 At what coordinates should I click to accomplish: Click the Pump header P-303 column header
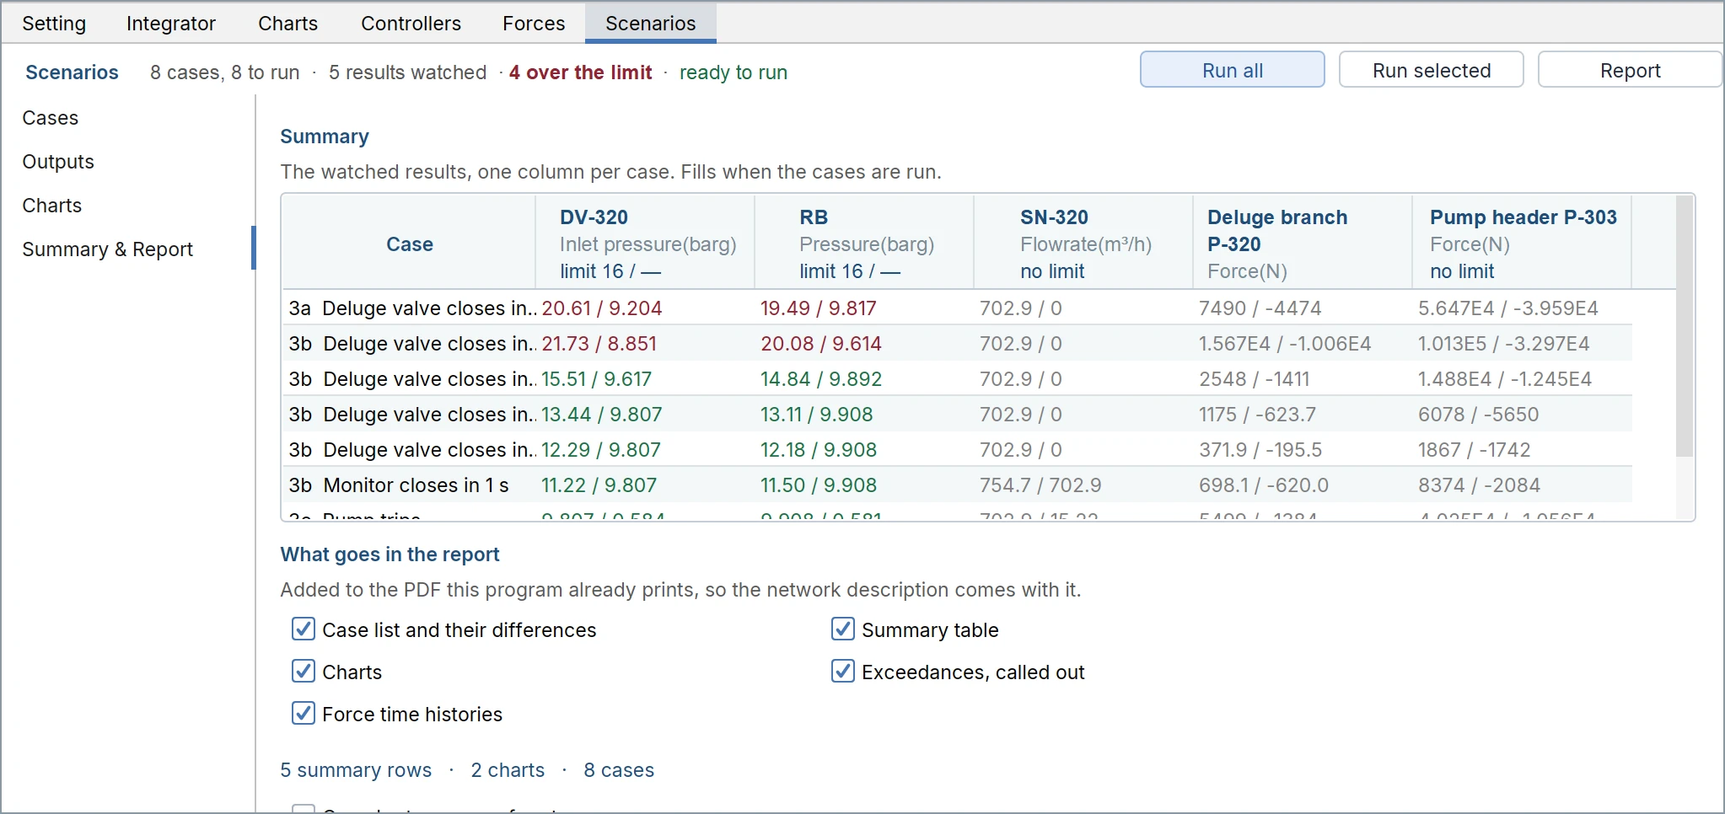click(1522, 244)
